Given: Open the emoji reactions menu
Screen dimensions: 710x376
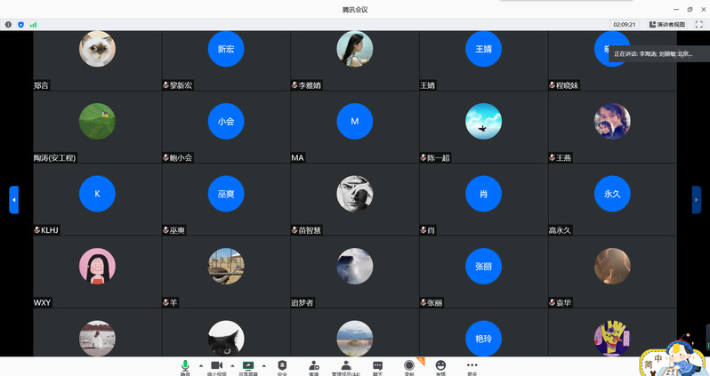Looking at the screenshot, I should (440, 365).
